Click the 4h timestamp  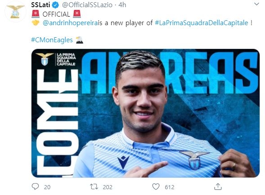pos(122,5)
